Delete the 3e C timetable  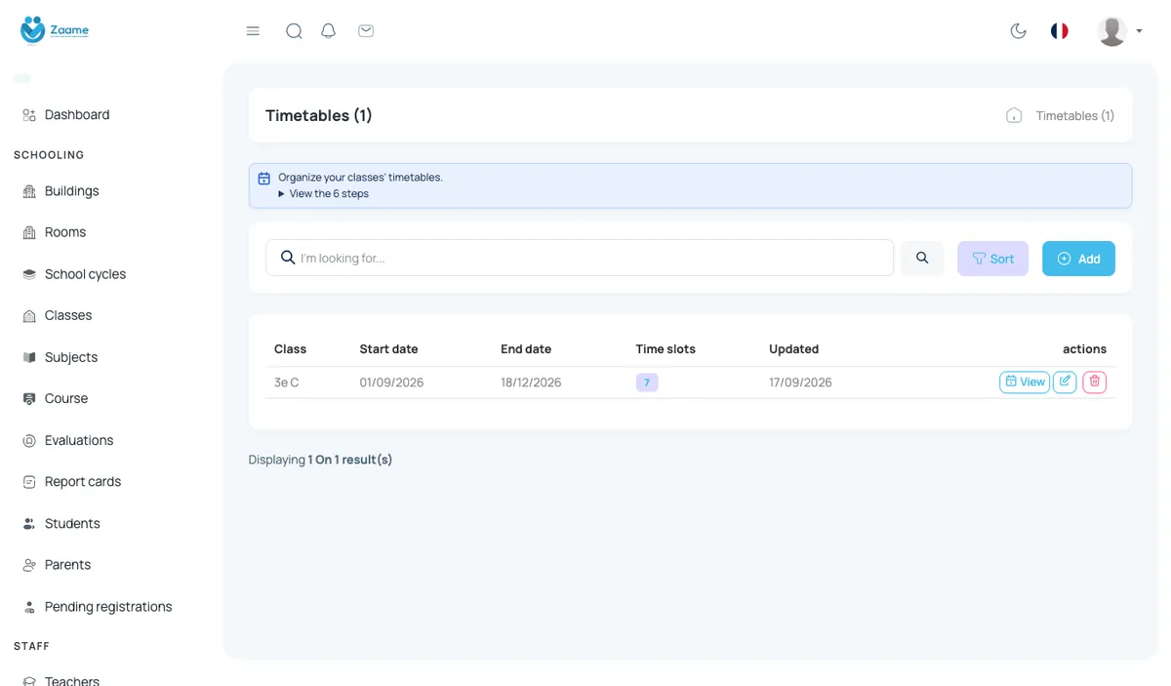pyautogui.click(x=1094, y=383)
